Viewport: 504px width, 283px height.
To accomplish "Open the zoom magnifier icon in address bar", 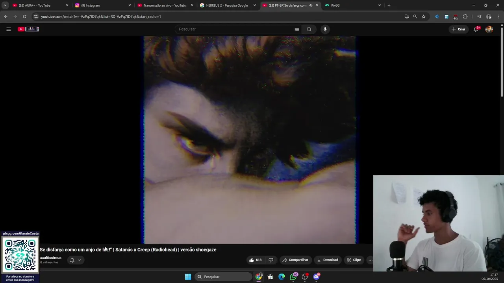I will pyautogui.click(x=415, y=17).
